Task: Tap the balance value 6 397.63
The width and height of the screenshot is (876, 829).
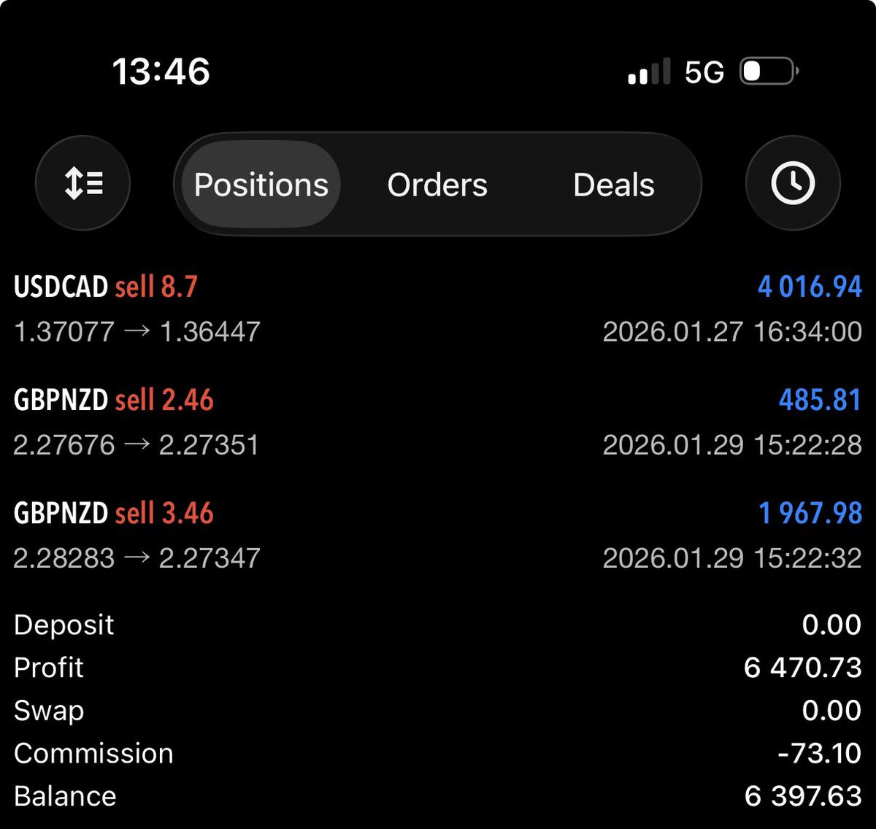Action: pyautogui.click(x=803, y=796)
